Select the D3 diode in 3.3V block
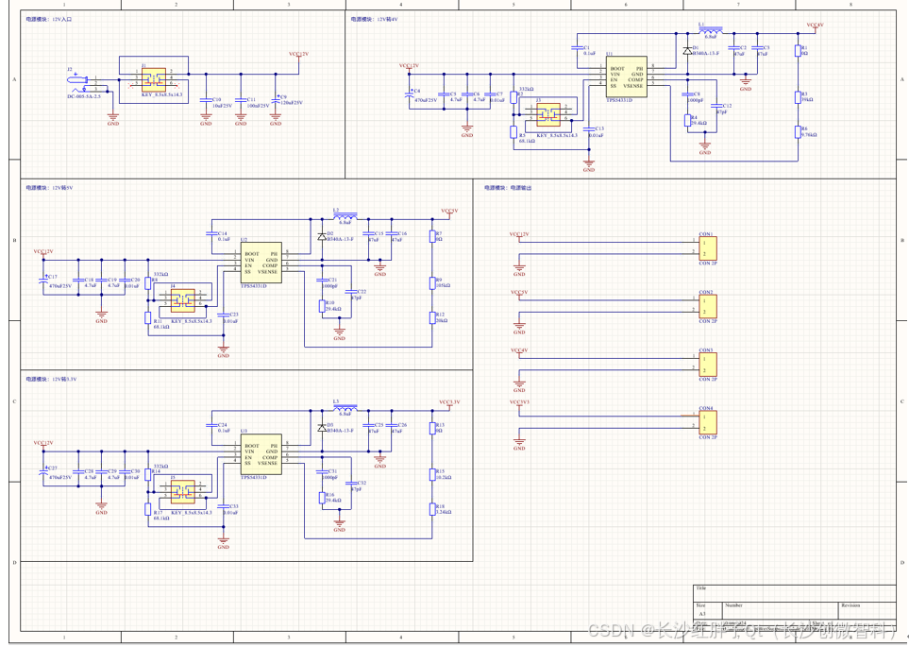The height and width of the screenshot is (647, 909). (322, 427)
